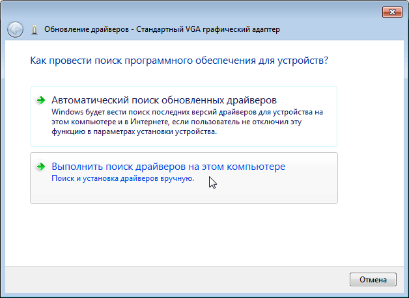This screenshot has width=409, height=298.
Task: Click the heading Как провести поиск программного обеспечения
Action: tap(178, 61)
